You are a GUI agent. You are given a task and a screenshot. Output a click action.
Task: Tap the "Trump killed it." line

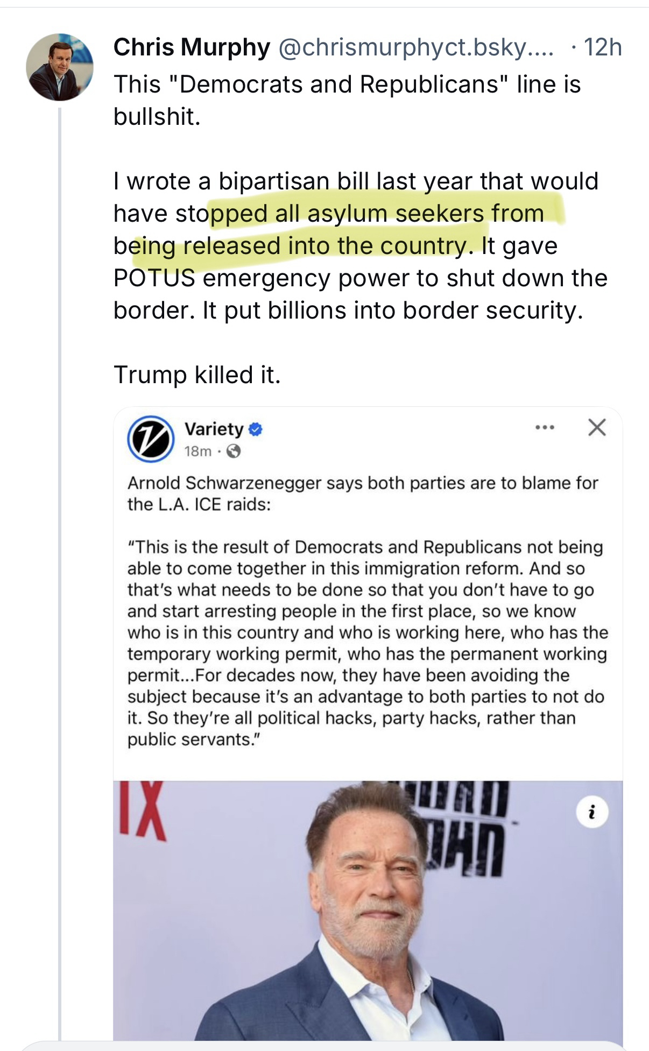click(197, 375)
